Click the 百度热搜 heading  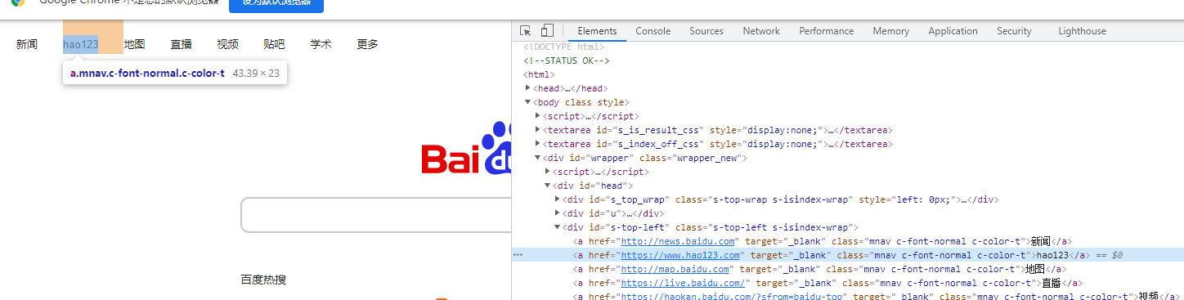click(263, 280)
